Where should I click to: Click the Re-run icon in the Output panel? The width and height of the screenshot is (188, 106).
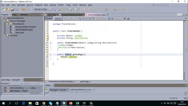coord(46,89)
